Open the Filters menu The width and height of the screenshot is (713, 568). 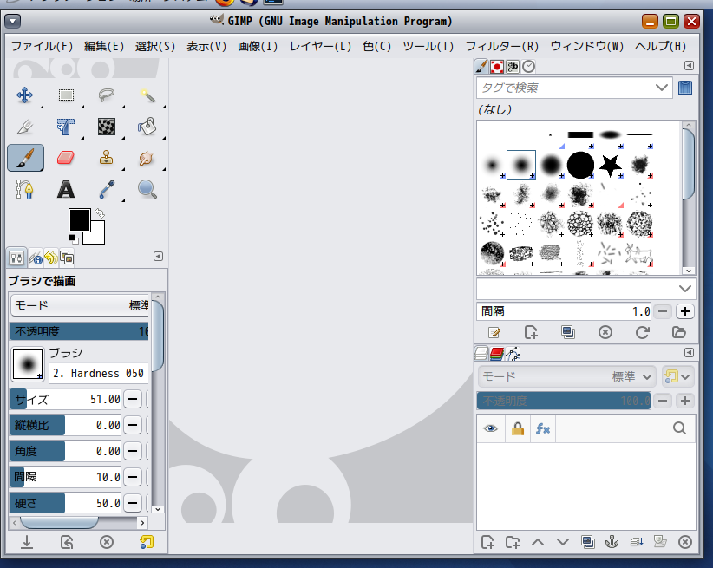tap(502, 46)
